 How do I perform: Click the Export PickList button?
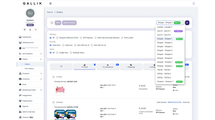click(x=69, y=23)
